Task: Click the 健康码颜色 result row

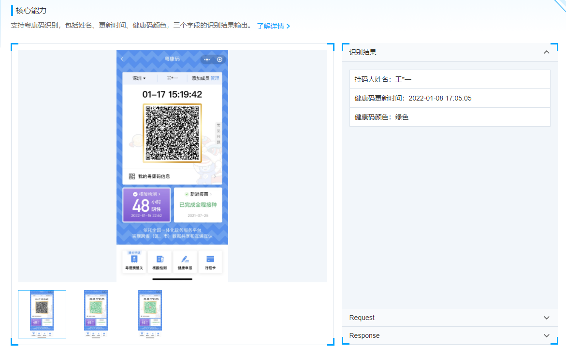Action: 450,117
